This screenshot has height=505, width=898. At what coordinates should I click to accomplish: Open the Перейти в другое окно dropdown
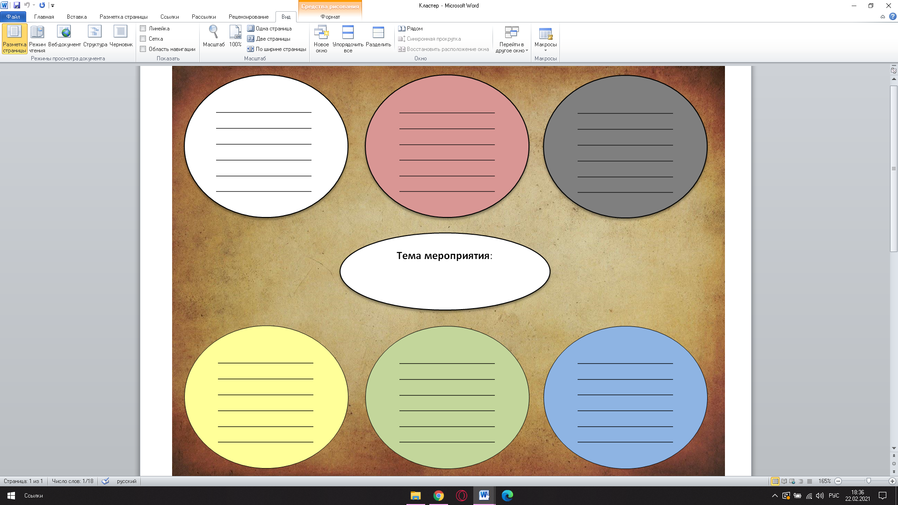click(512, 40)
